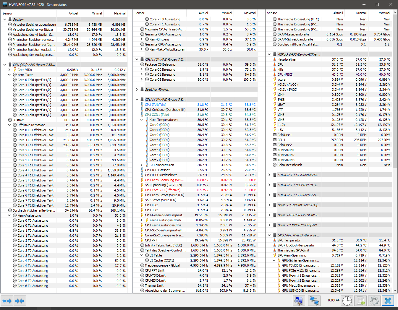Image resolution: width=398 pixels, height=310 pixels.
Task: Click the lightning icon beside +12V row
Action: point(275,125)
